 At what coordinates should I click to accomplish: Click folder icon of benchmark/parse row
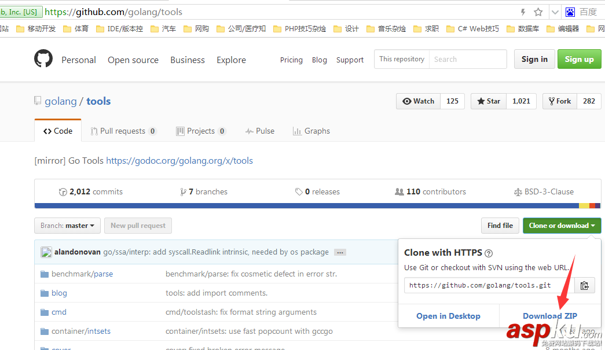(45, 274)
